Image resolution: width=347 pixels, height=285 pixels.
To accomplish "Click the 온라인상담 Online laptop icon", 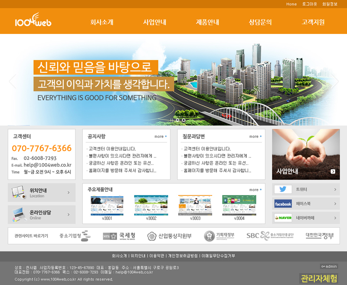I will pos(19,214).
